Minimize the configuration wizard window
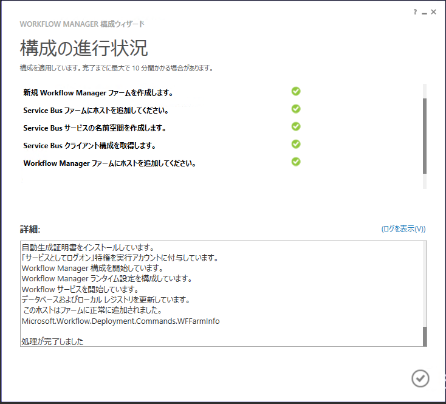Image resolution: width=446 pixels, height=404 pixels. (x=424, y=13)
